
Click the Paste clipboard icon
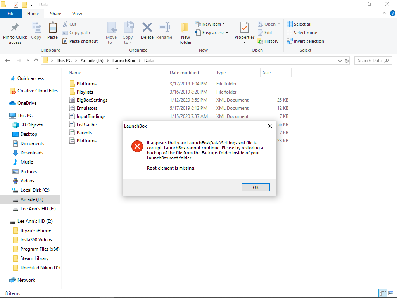pos(53,28)
